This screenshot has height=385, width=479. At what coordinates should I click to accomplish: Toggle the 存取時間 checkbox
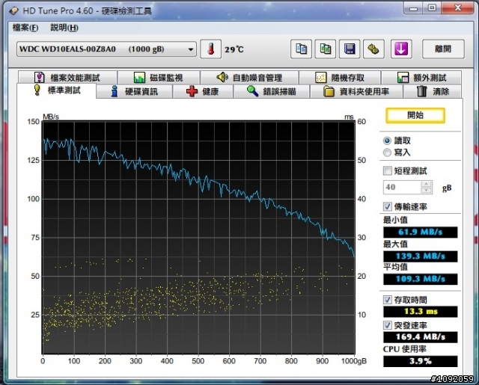(x=388, y=300)
